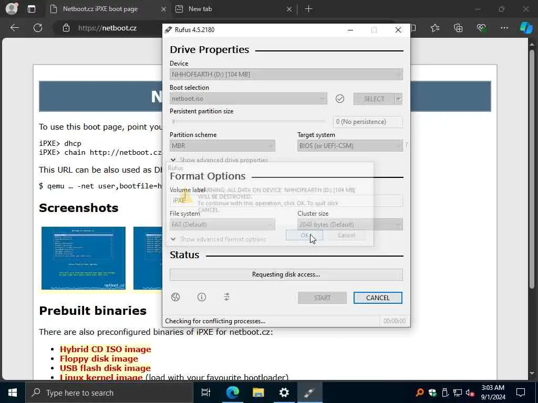Screen dimensions: 538x403
Task: Click the SELECT image button
Action: [x=374, y=99]
